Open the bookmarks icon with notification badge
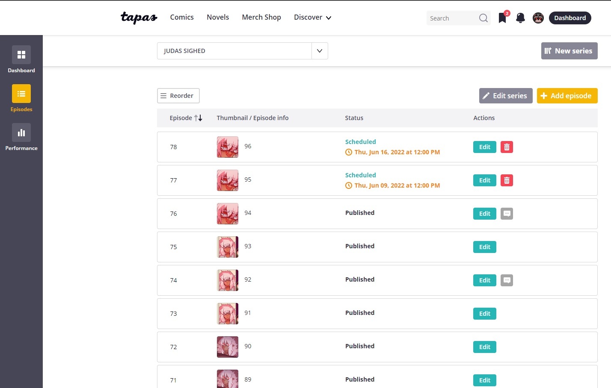Image resolution: width=611 pixels, height=388 pixels. pos(502,18)
